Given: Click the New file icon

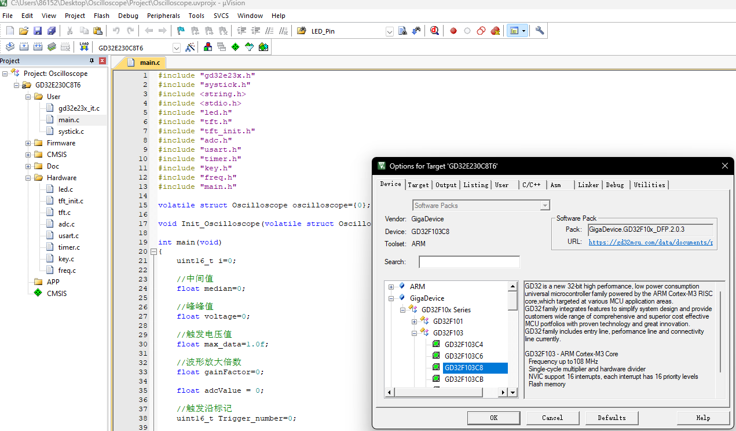Looking at the screenshot, I should click(10, 31).
